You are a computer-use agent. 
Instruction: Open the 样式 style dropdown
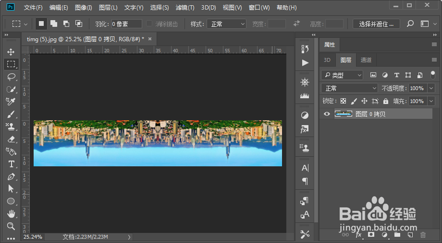coord(226,24)
